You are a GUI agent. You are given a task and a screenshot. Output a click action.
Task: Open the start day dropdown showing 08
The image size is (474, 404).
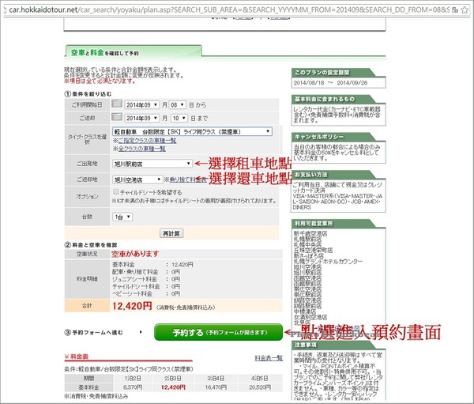[177, 104]
